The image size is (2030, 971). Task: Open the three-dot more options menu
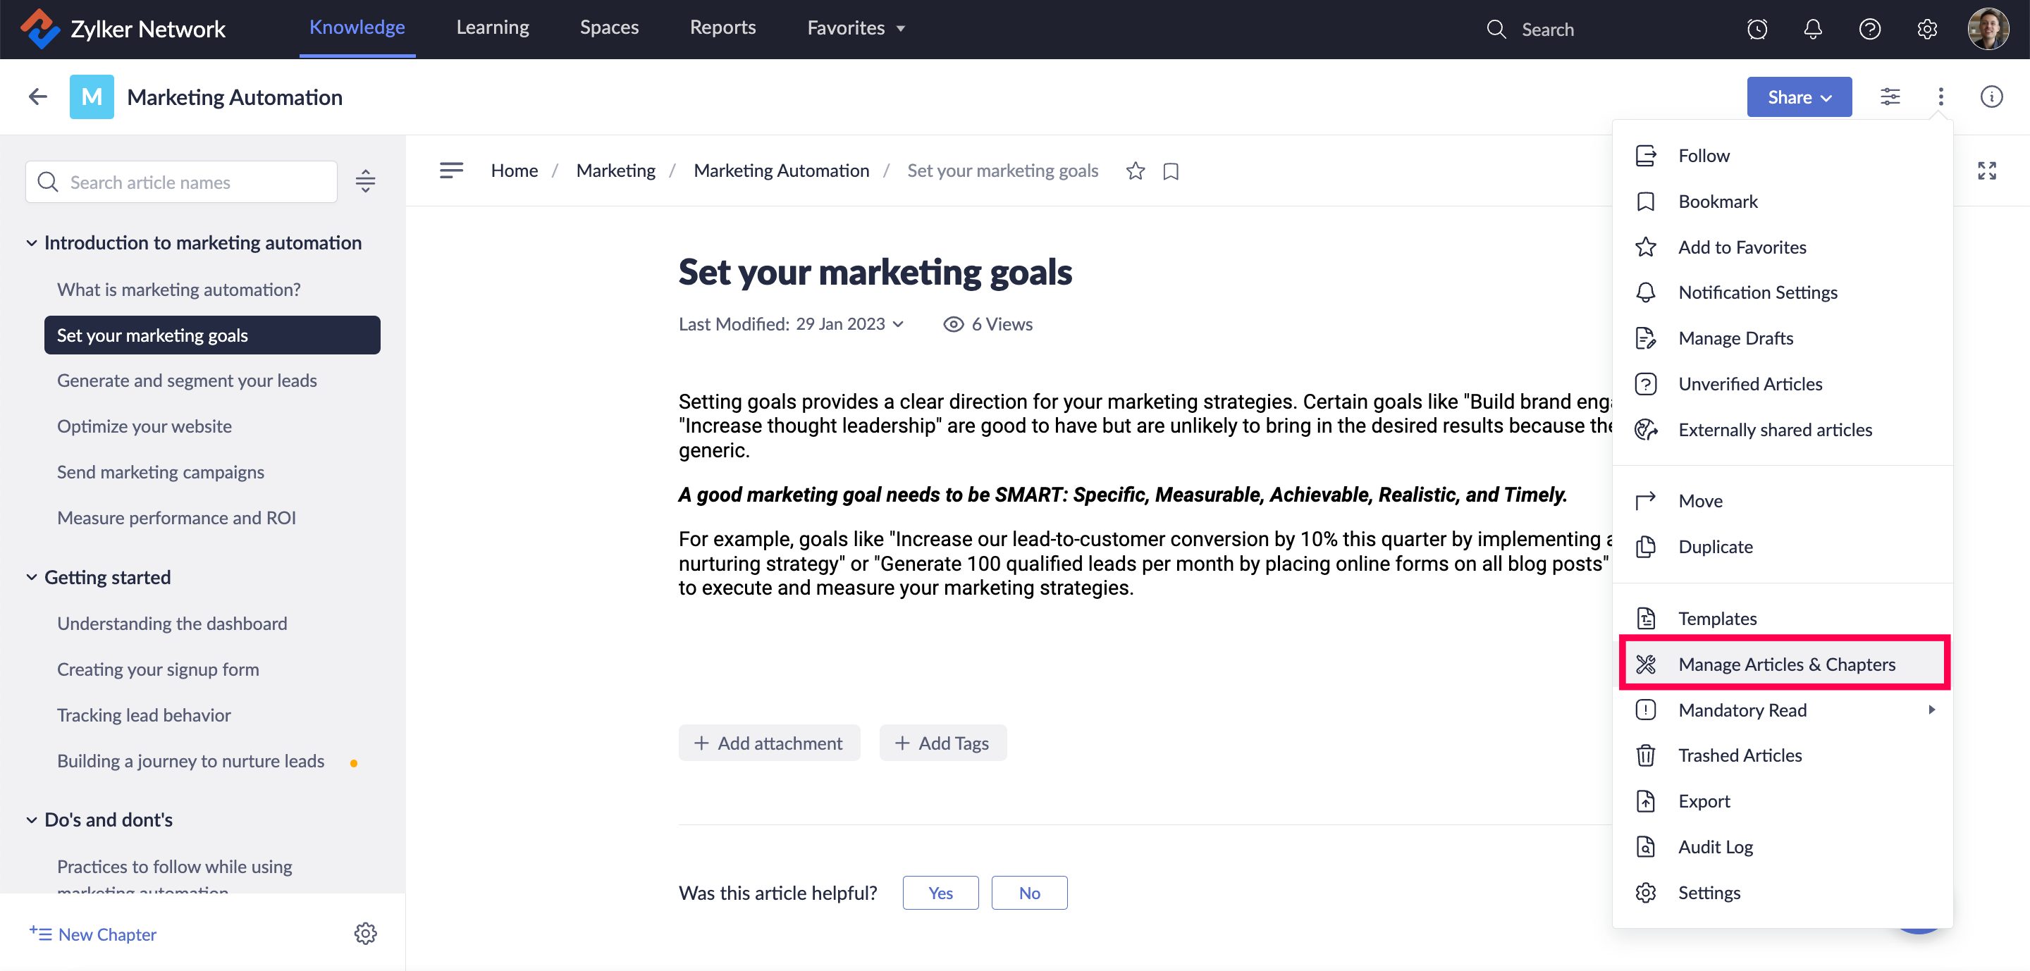pyautogui.click(x=1940, y=97)
